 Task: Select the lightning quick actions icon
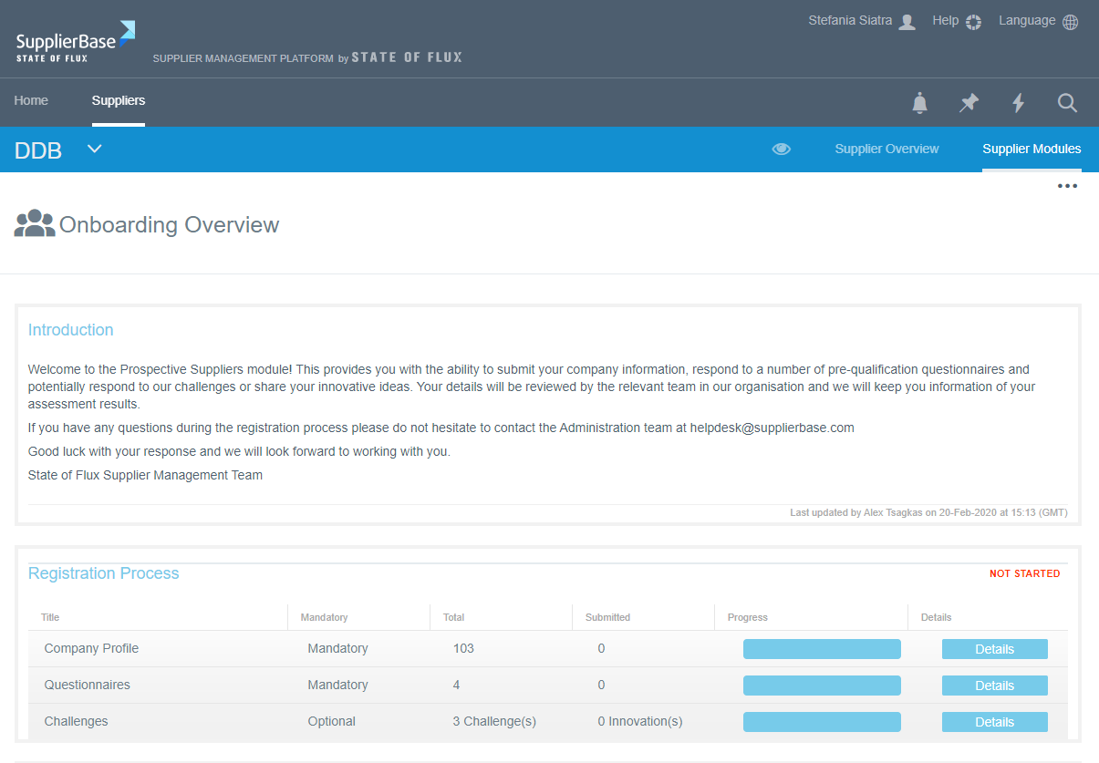click(1018, 103)
